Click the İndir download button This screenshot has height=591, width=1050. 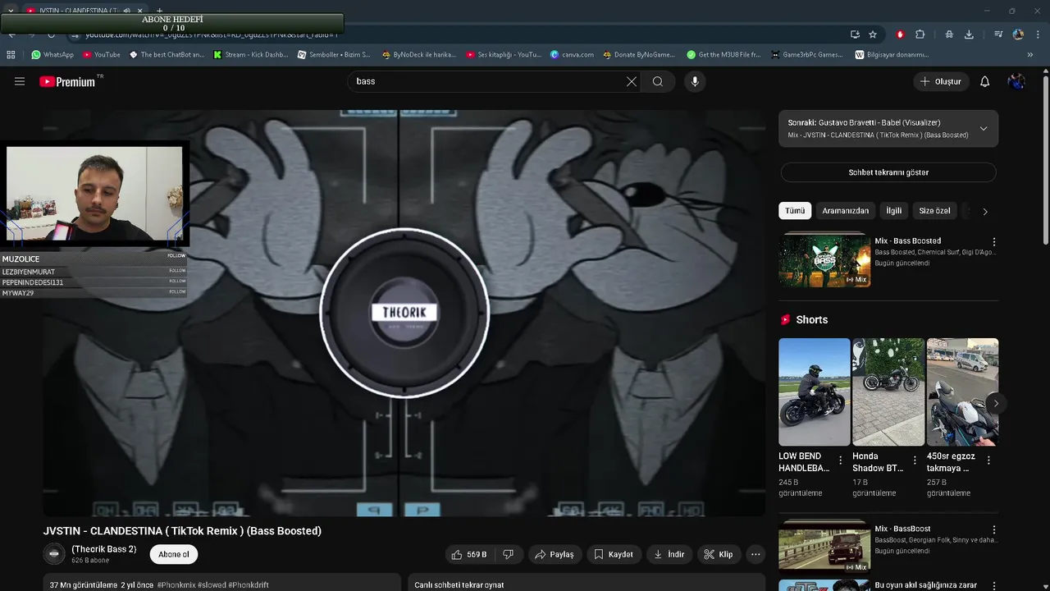(669, 554)
